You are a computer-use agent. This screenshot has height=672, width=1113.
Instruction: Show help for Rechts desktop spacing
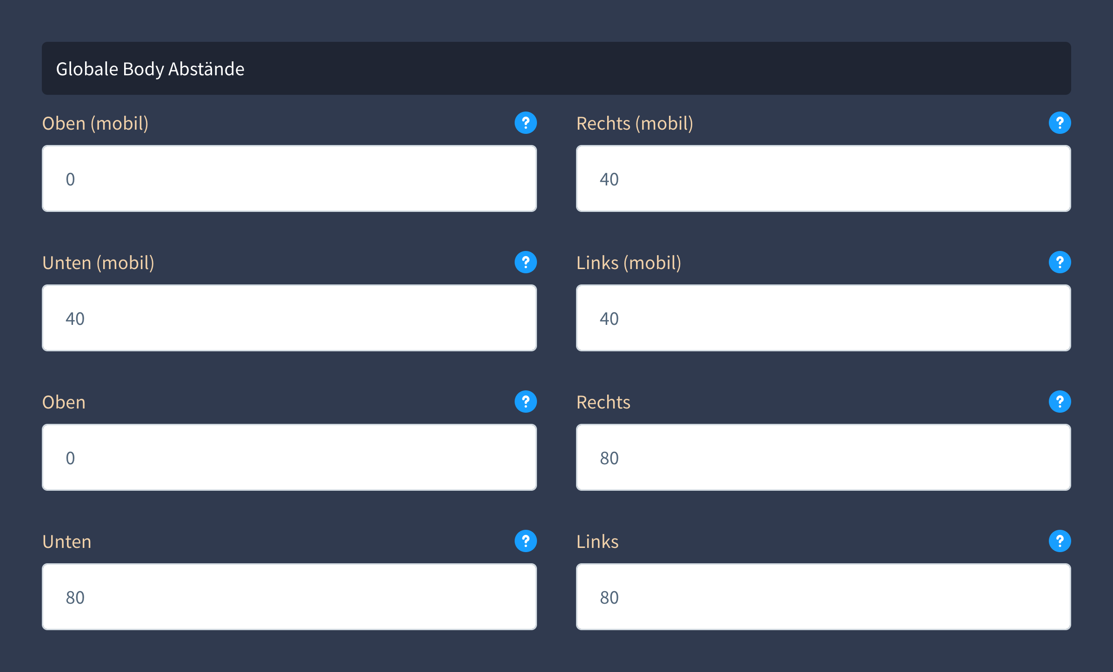[1060, 402]
